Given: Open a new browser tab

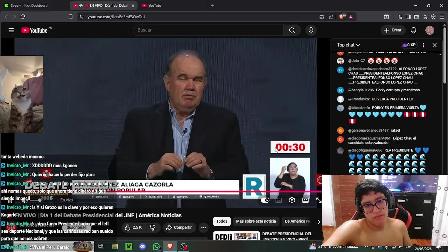Looking at the screenshot, I should [212, 6].
